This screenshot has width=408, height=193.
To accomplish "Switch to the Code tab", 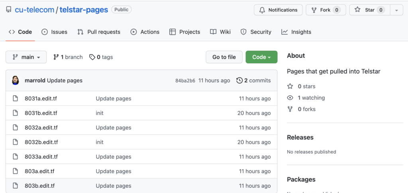I will (x=20, y=32).
